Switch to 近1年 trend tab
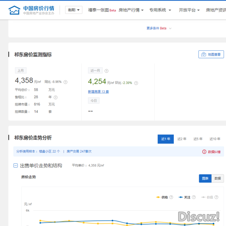This screenshot has width=226, height=226. tap(166, 139)
